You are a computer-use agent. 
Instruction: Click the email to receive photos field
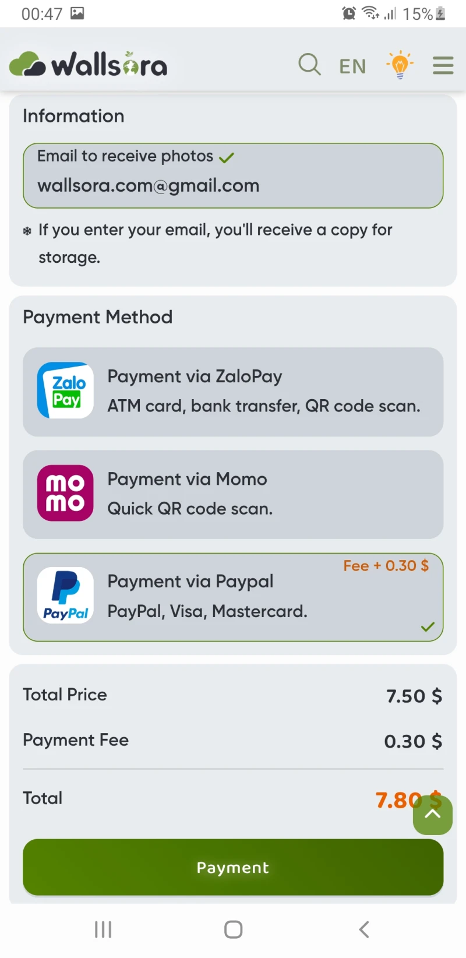coord(233,175)
